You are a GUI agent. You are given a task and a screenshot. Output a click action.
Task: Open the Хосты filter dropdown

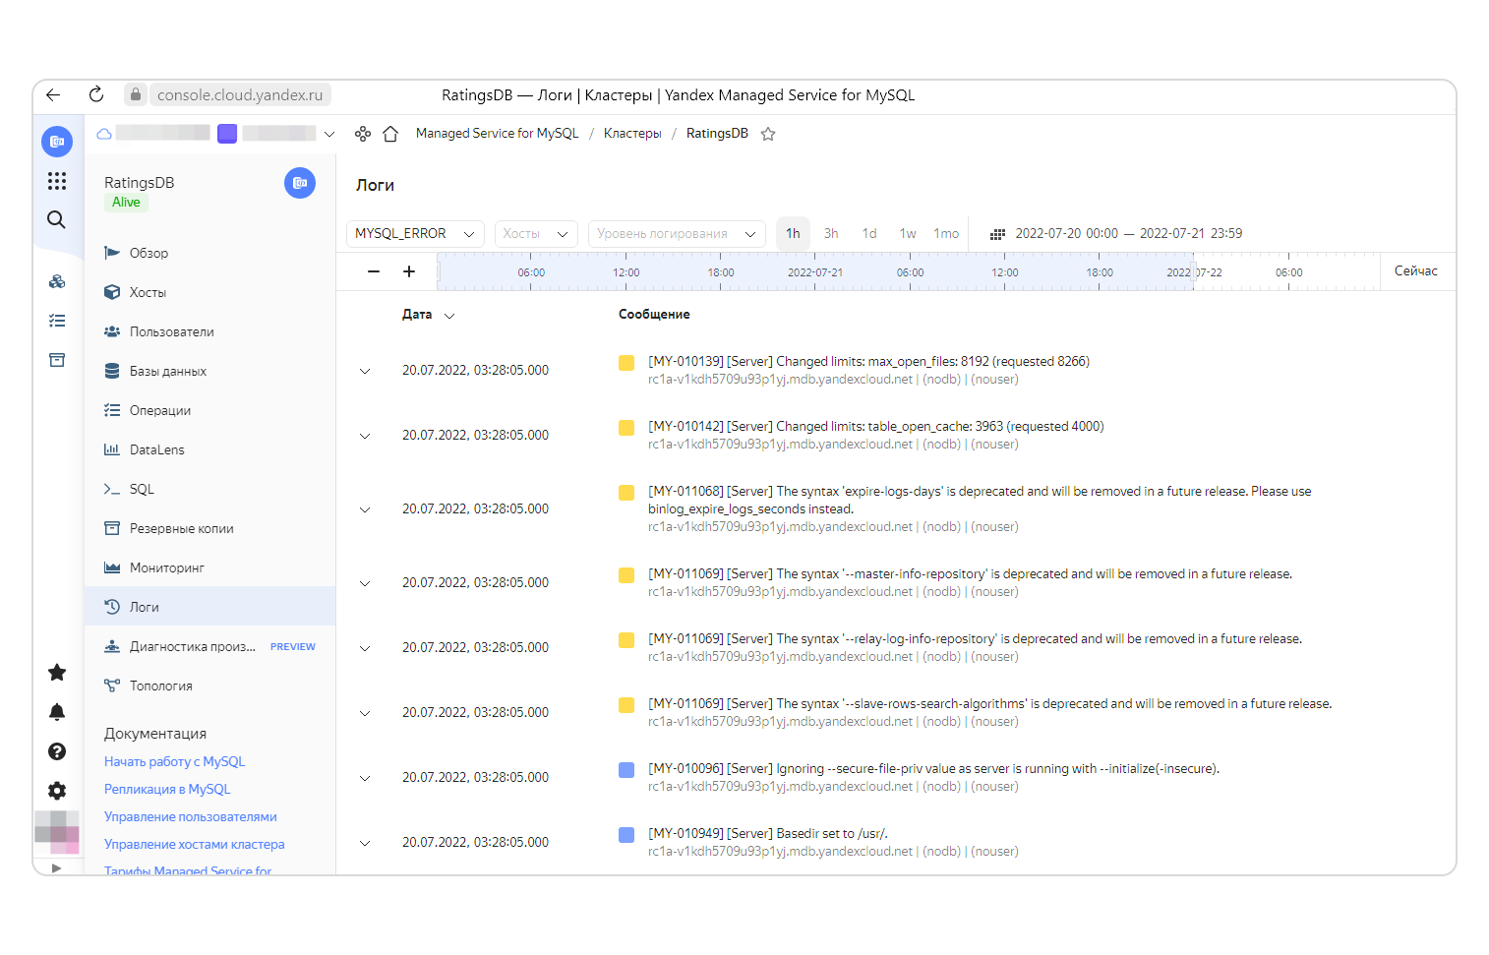coord(536,234)
